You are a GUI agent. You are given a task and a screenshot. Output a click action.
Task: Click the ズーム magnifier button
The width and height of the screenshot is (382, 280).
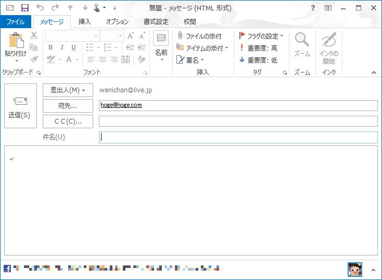(x=302, y=45)
